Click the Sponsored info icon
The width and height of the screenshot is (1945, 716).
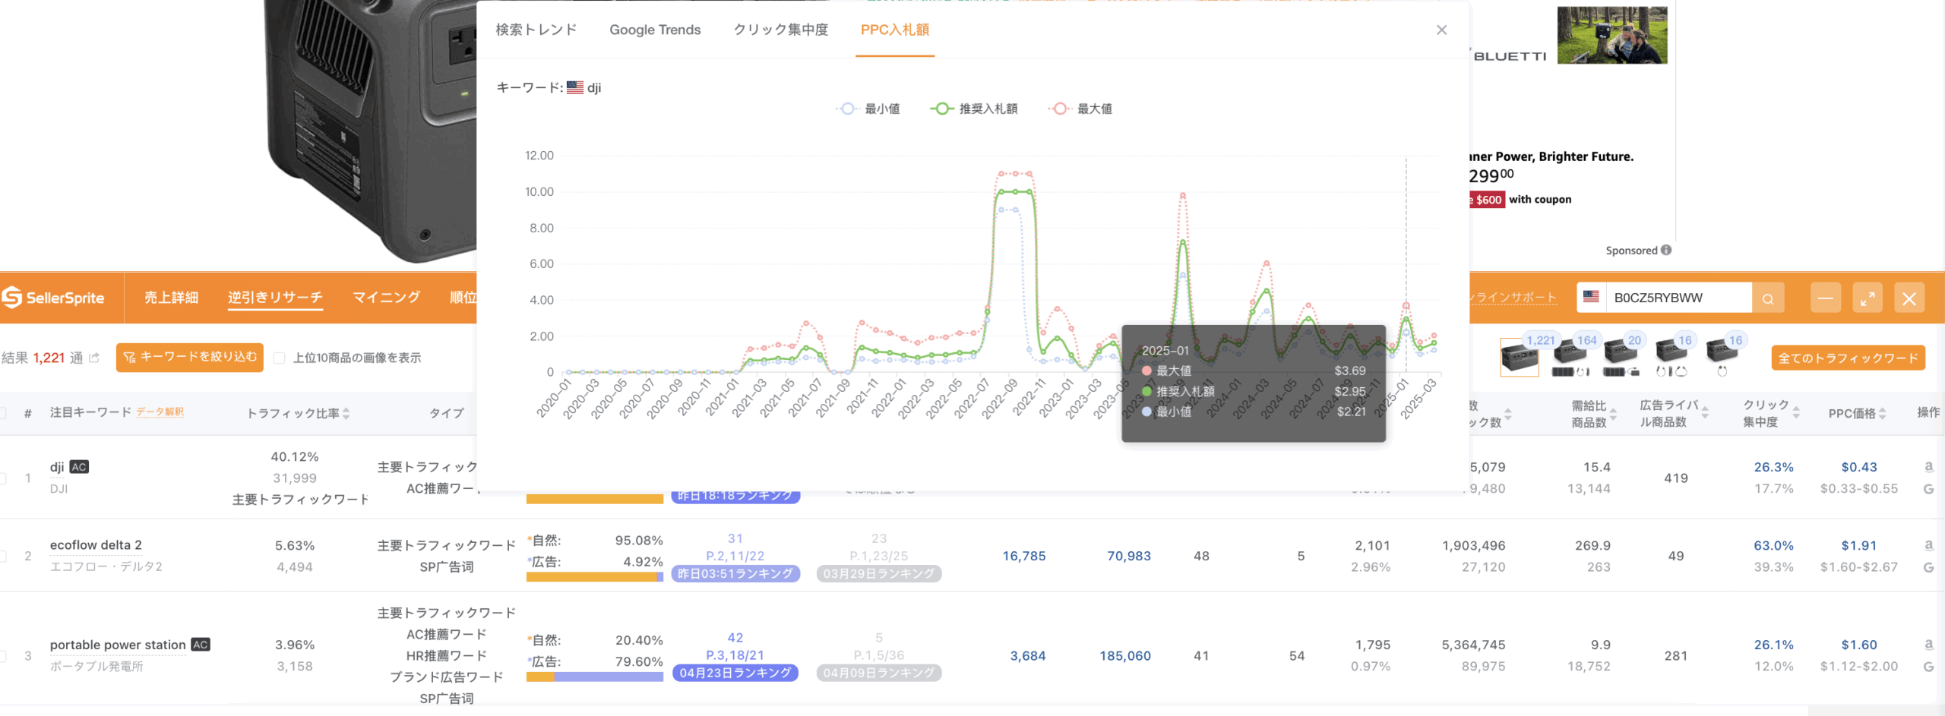point(1666,250)
